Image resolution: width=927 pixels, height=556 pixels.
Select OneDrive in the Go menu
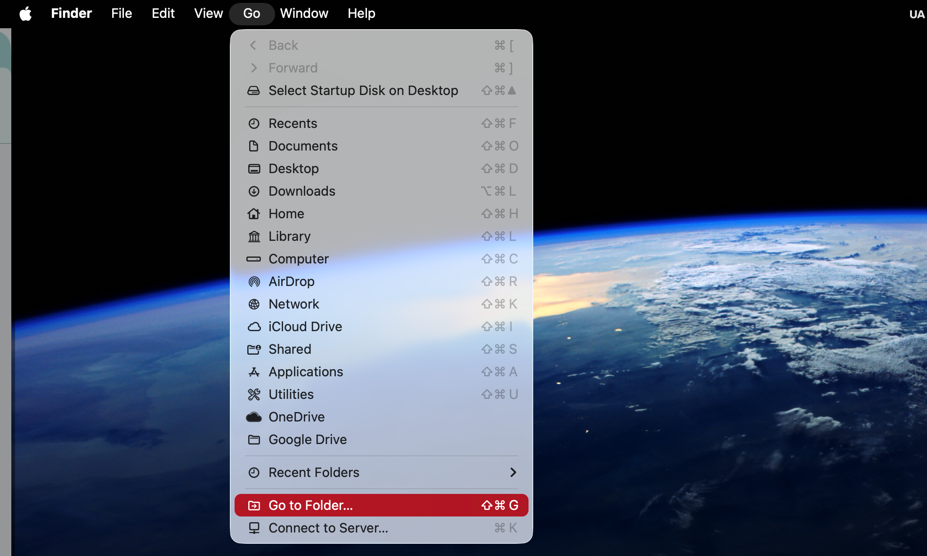click(382, 417)
